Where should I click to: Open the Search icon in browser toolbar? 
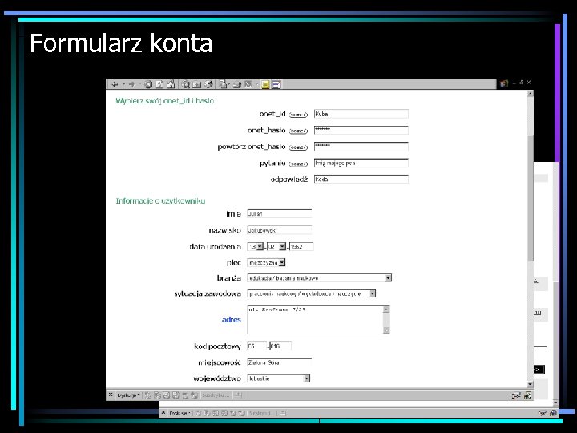pyautogui.click(x=186, y=84)
